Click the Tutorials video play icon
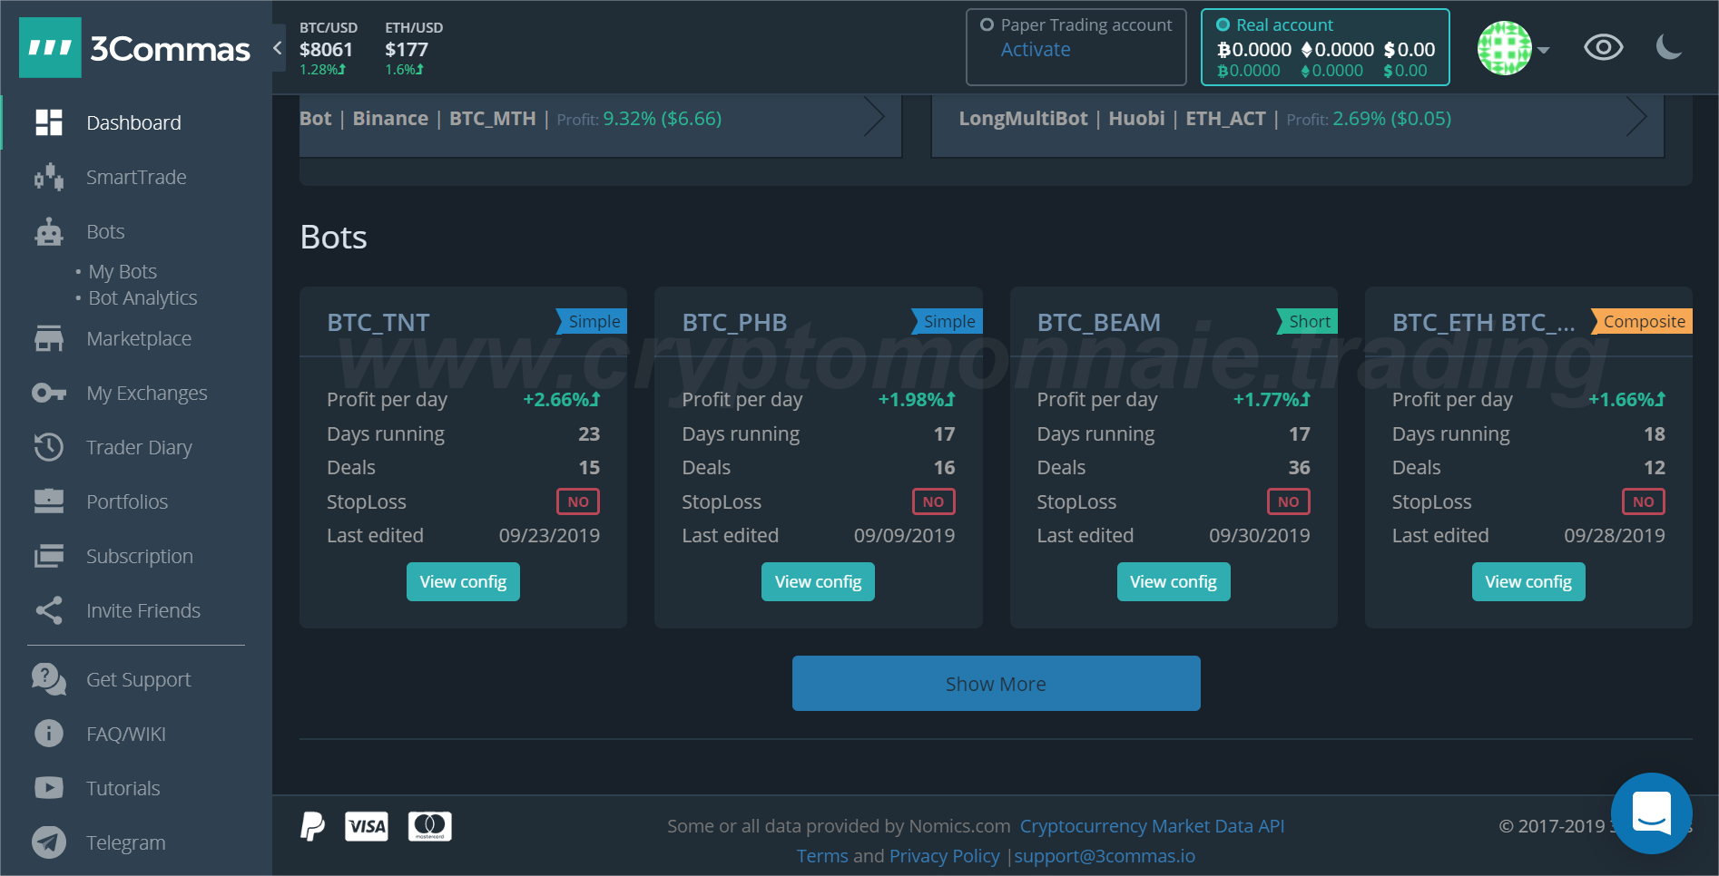Image resolution: width=1719 pixels, height=876 pixels. click(49, 788)
